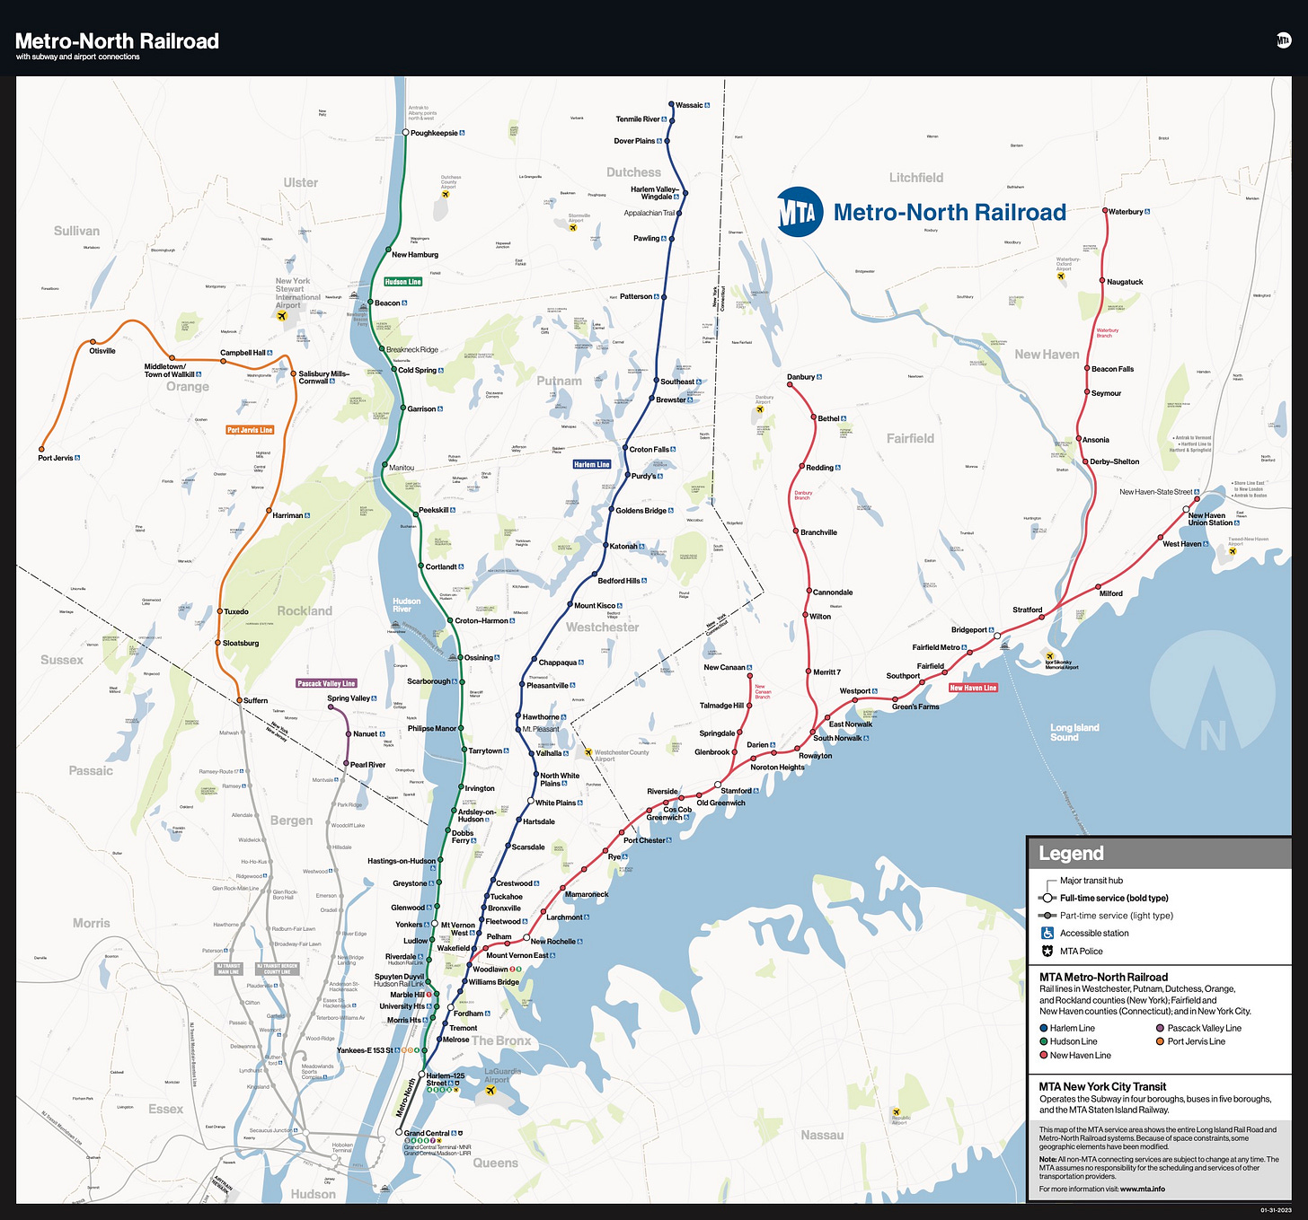The width and height of the screenshot is (1308, 1220).
Task: Click the Stamford station label
Action: (737, 791)
